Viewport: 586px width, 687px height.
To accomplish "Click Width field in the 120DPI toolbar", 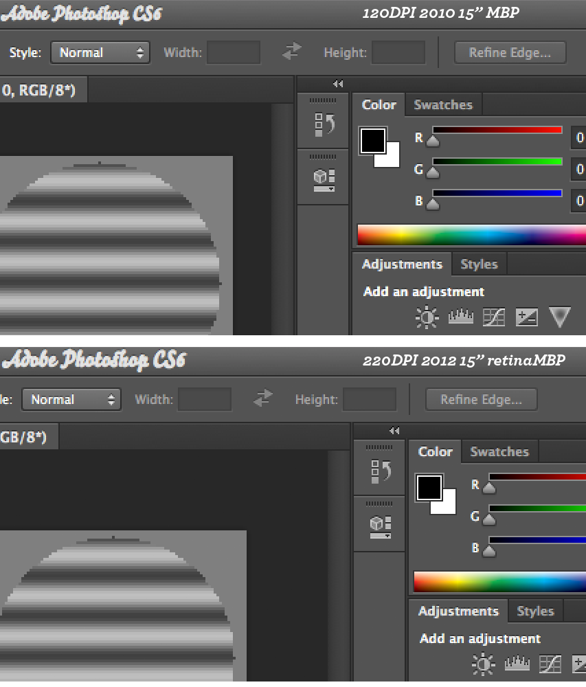I will (234, 53).
